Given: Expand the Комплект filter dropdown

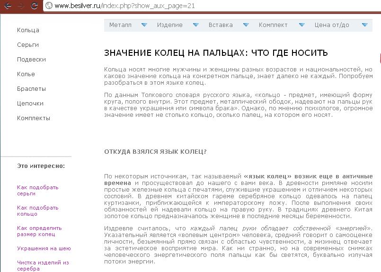Looking at the screenshot, I should point(273,25).
